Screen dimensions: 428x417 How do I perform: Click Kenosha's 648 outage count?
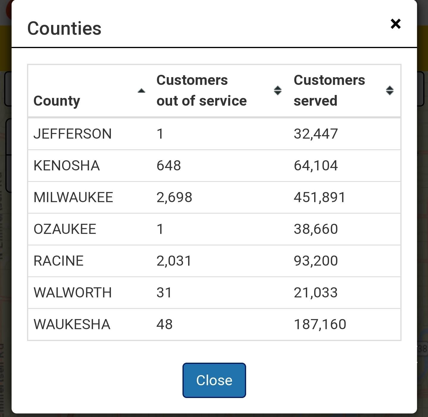[x=169, y=166]
